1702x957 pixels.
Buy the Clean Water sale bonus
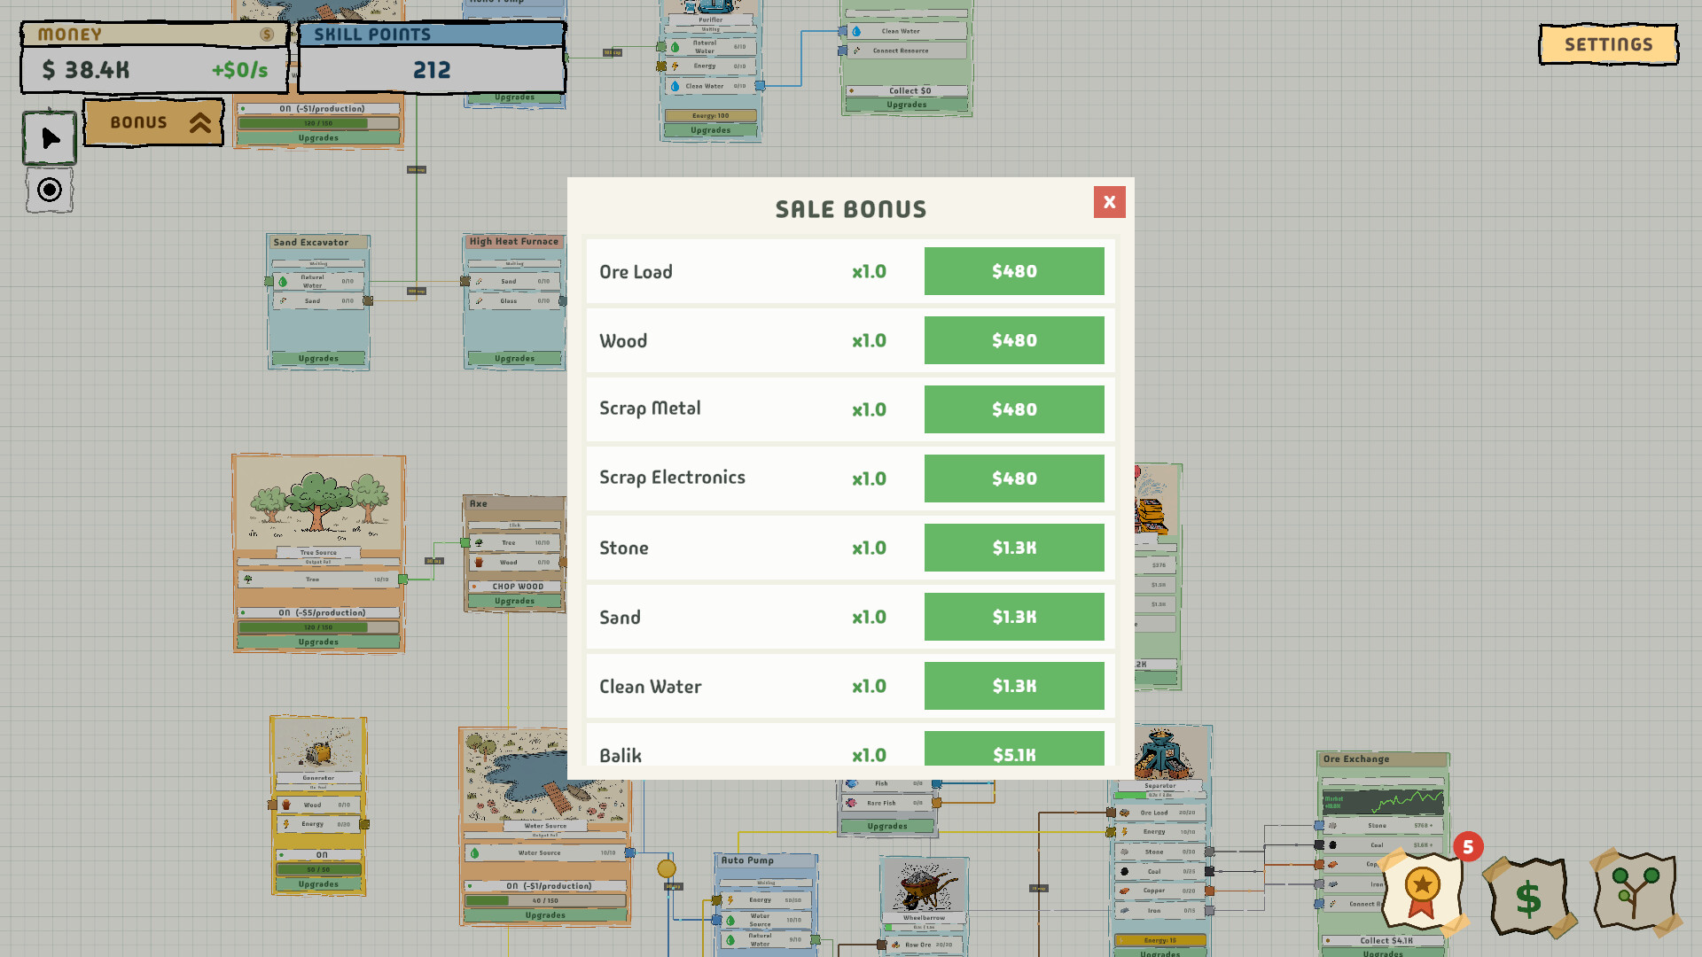coord(1014,686)
